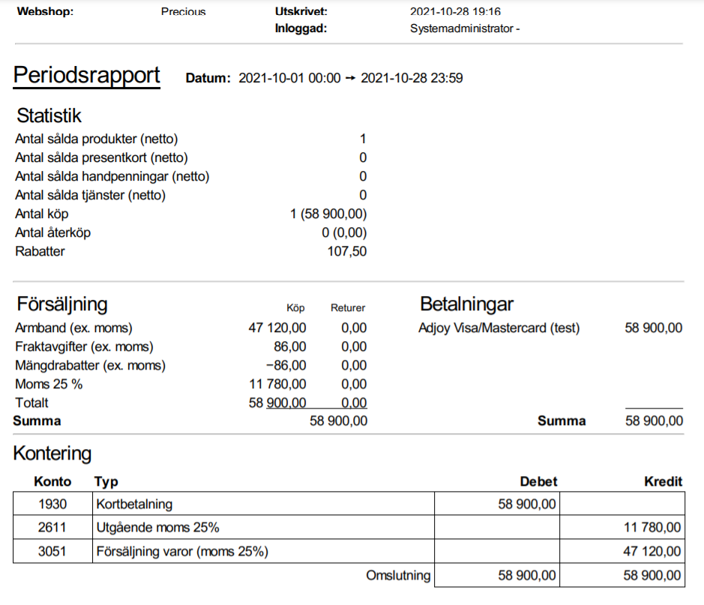Select the Kontering section heading
Image resolution: width=704 pixels, height=605 pixels.
click(x=52, y=454)
